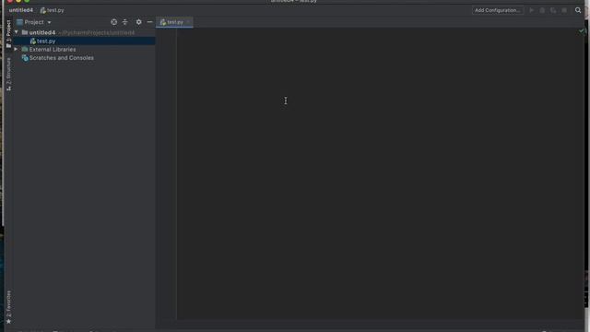
Task: Click the Run with Coverage icon
Action: pyautogui.click(x=553, y=10)
